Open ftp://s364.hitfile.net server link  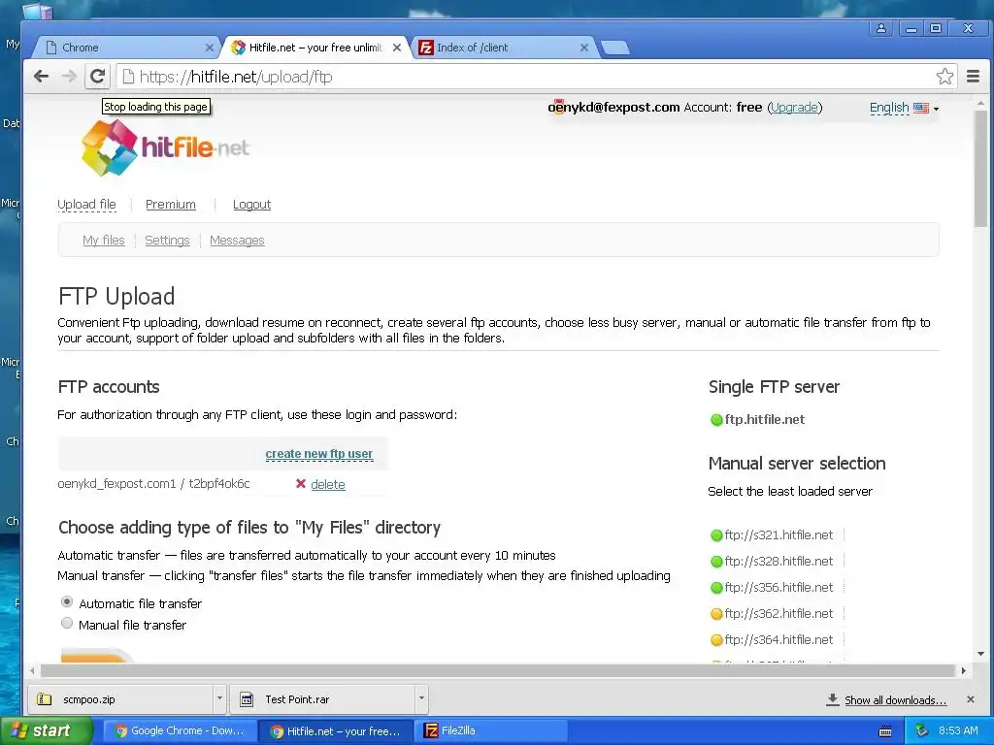click(779, 640)
